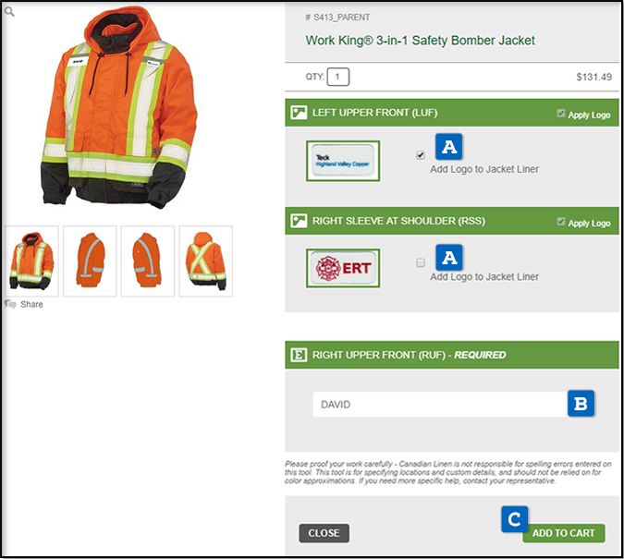The height and width of the screenshot is (559, 624).
Task: Click the QTY quantity field
Action: point(337,77)
